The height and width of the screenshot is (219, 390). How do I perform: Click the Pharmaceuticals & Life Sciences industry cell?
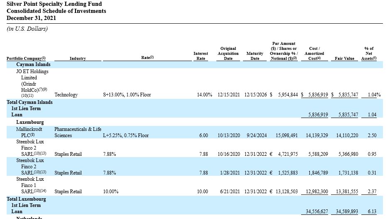(x=78, y=132)
